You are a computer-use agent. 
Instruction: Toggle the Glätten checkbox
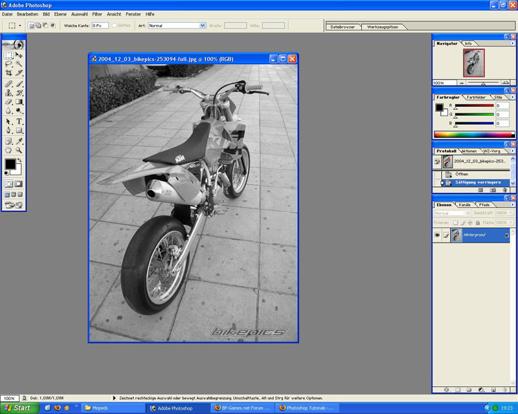tap(115, 25)
